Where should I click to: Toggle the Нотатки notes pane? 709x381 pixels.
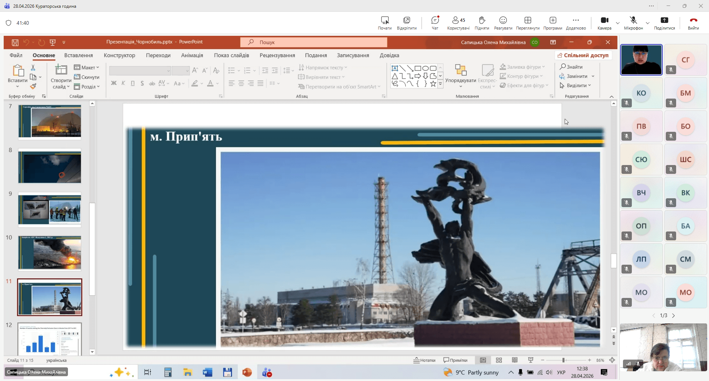point(424,360)
